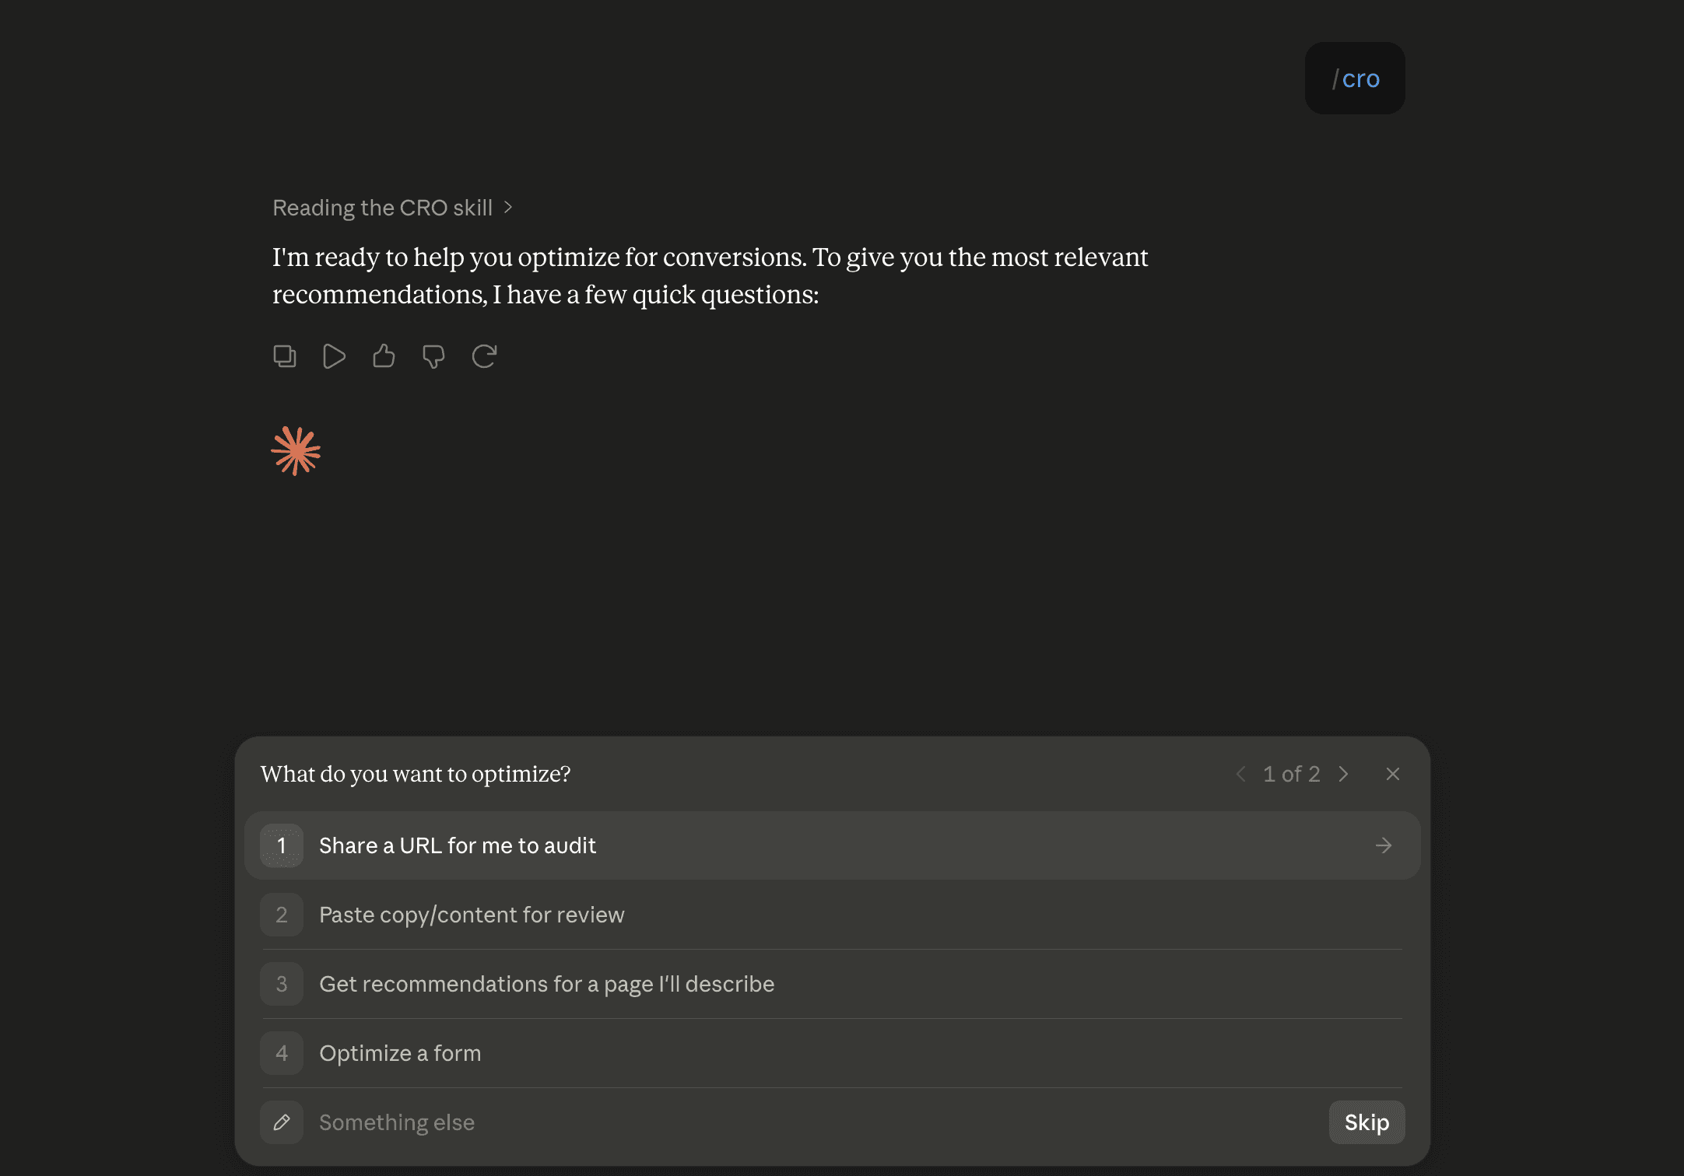
Task: Choose Paste copy/content for review
Action: [x=833, y=915]
